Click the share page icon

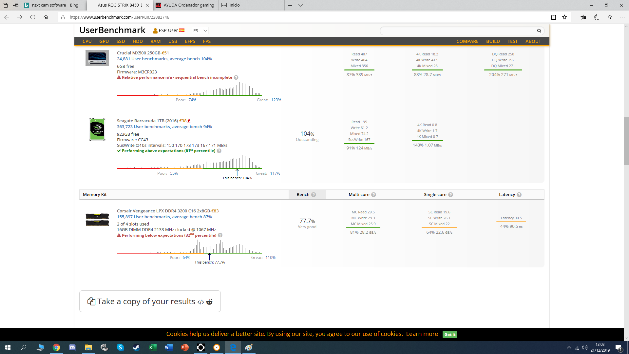click(x=609, y=17)
